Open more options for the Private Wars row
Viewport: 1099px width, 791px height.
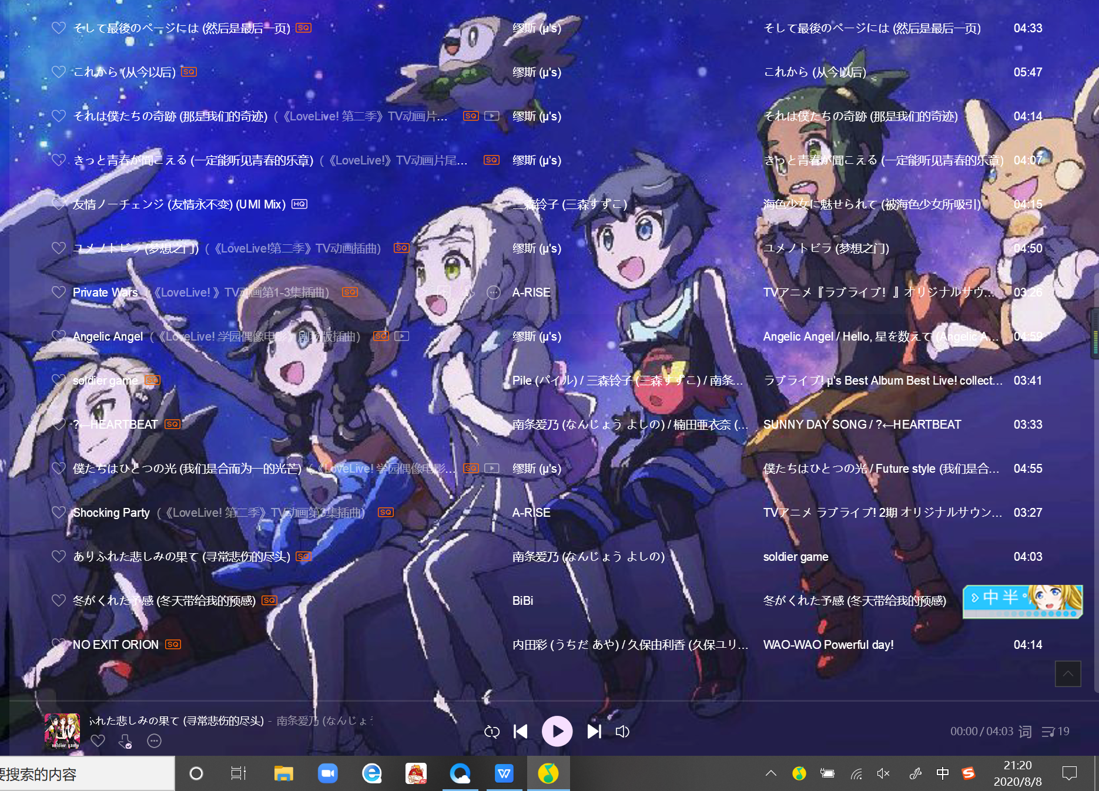[494, 292]
